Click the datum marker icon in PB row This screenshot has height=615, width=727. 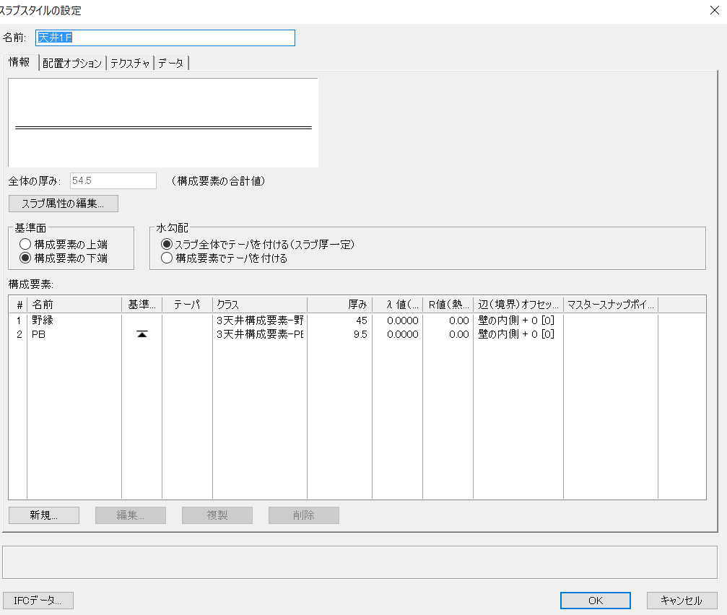[142, 334]
